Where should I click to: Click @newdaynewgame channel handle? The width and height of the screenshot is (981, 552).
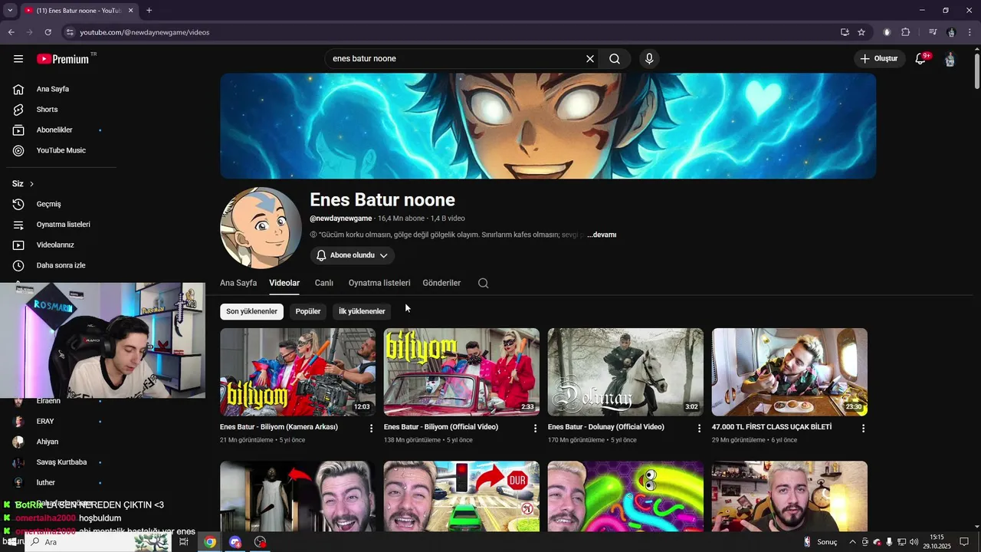341,219
